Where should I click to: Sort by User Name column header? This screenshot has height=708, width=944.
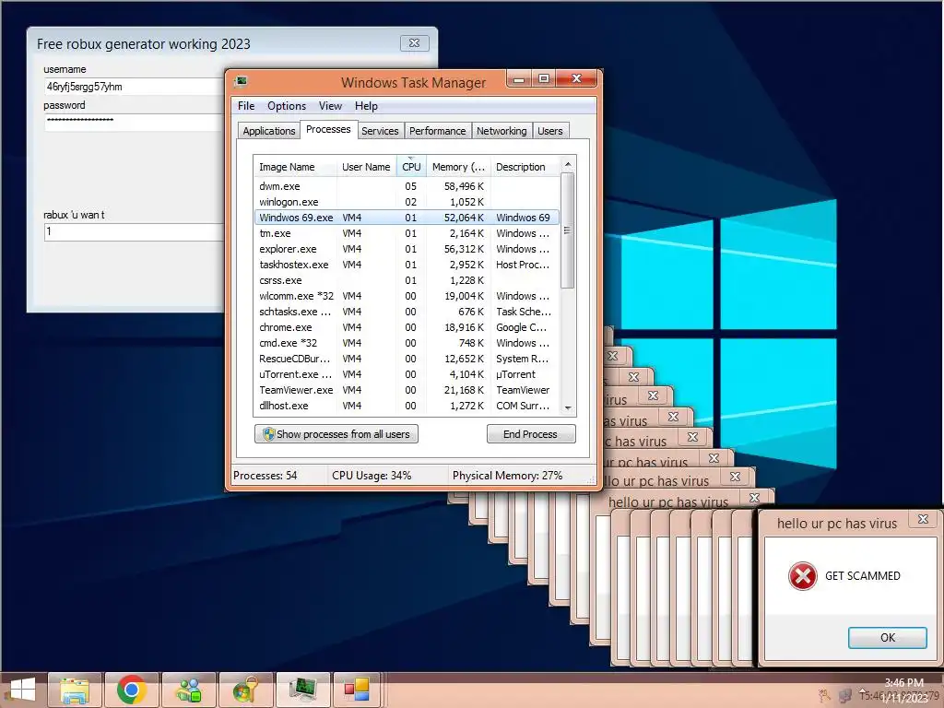[x=366, y=167]
